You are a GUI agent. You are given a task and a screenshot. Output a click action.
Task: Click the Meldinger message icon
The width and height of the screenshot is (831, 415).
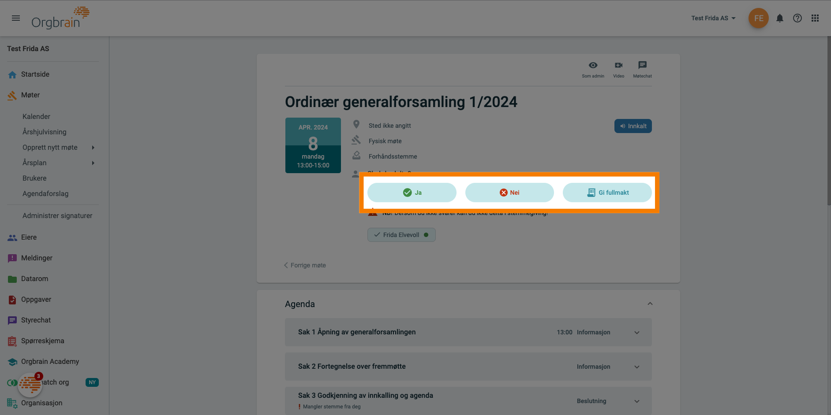coord(12,258)
